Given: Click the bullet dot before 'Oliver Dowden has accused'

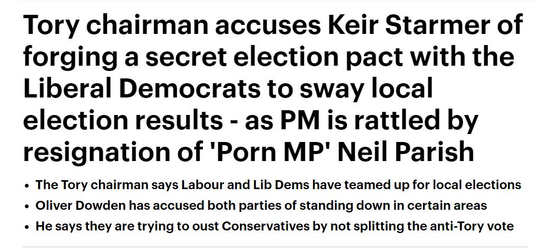Looking at the screenshot, I should click(x=27, y=207).
